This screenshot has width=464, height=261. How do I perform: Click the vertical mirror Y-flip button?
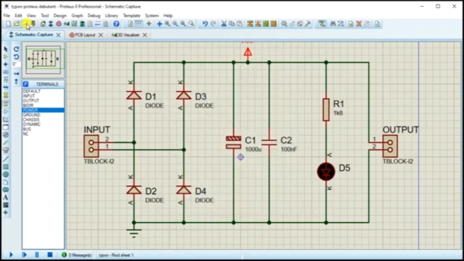pos(16,82)
